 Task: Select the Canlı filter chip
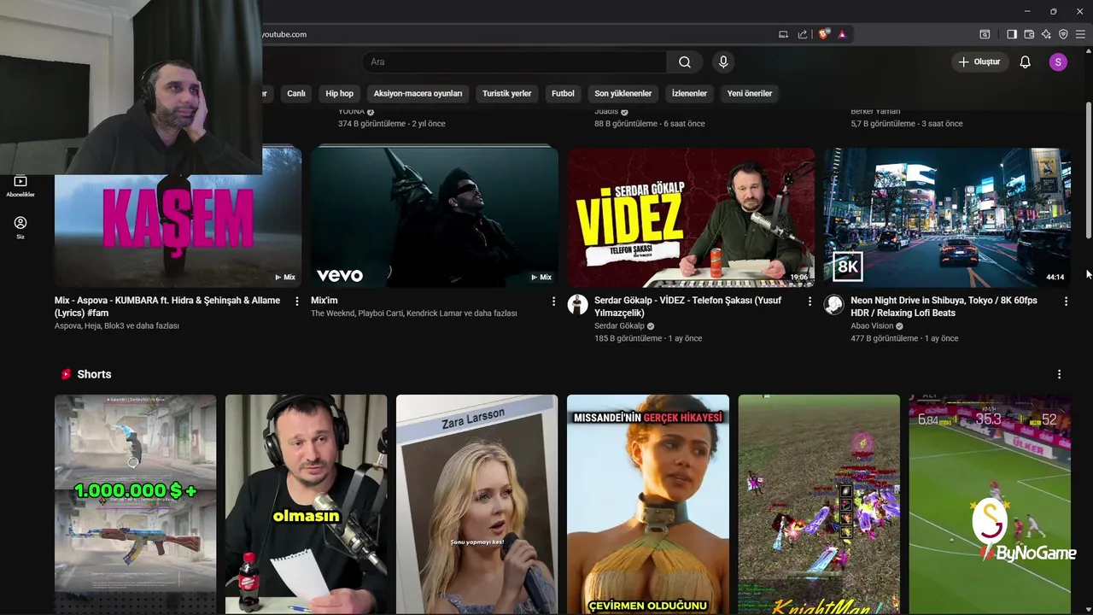coord(296,94)
